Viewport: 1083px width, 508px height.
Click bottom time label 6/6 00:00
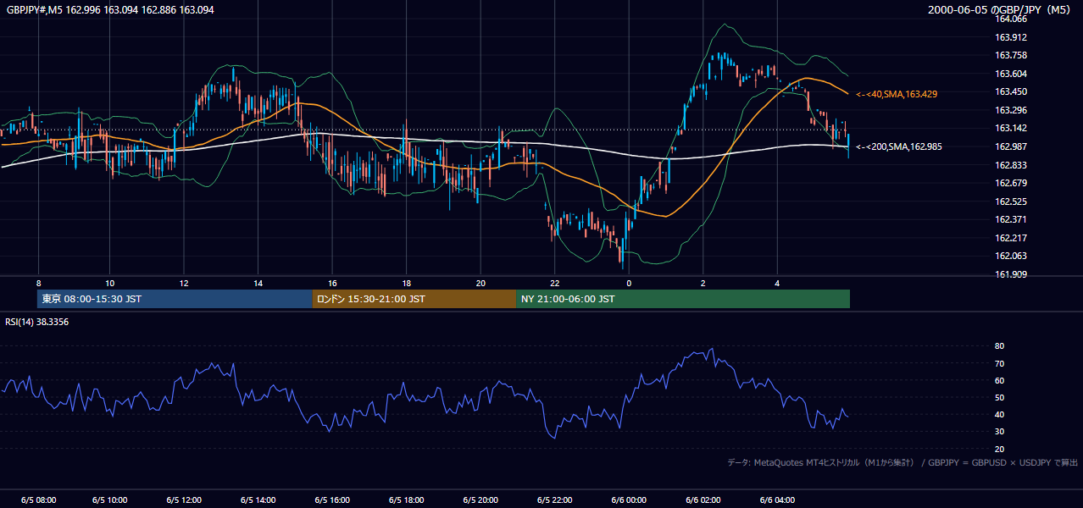pos(630,500)
